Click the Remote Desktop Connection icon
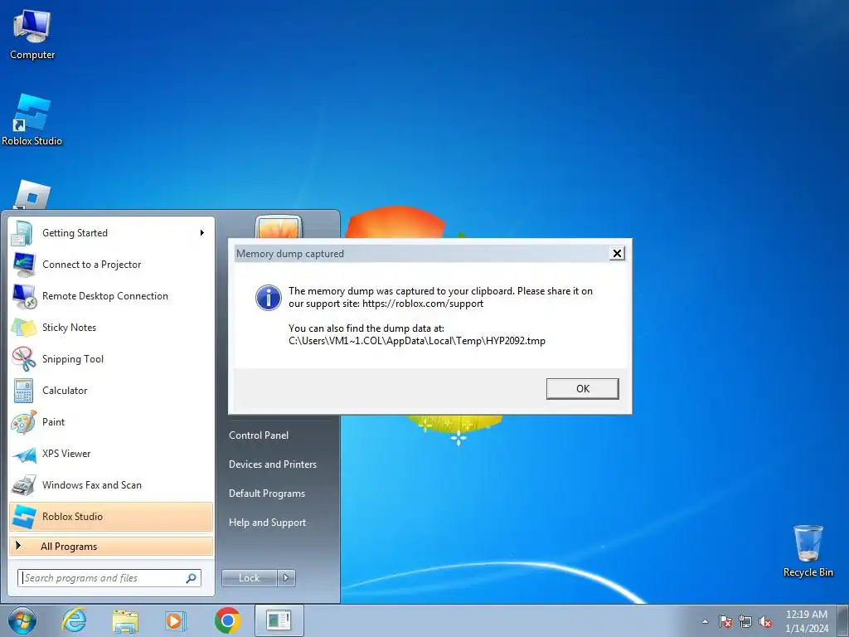 (24, 296)
